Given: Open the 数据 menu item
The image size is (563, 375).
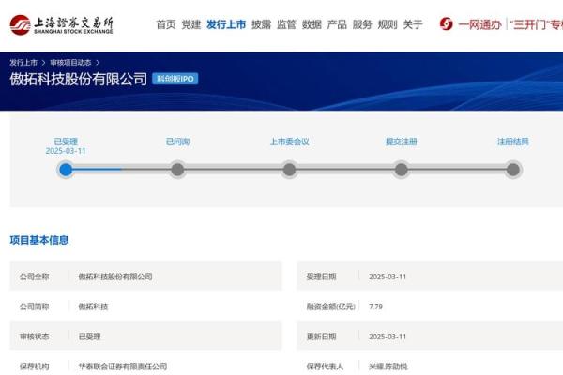Looking at the screenshot, I should 312,24.
